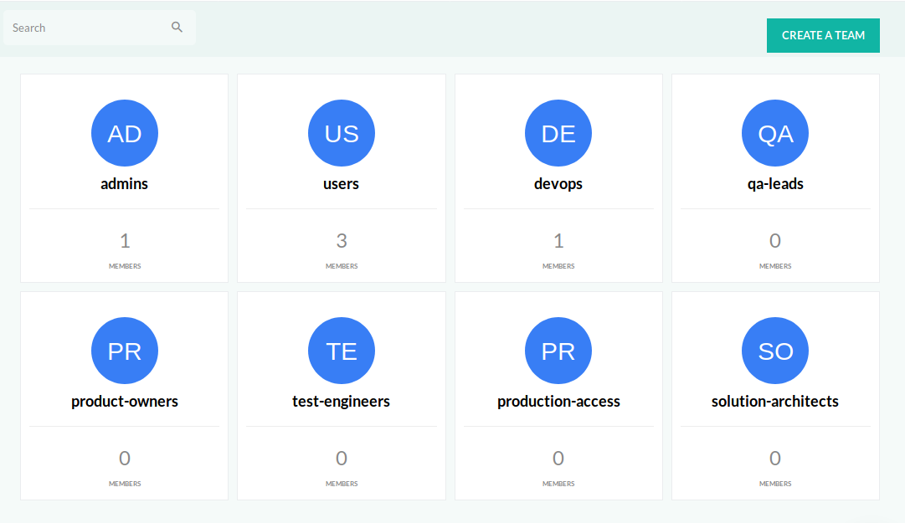
Task: Click the AD avatar for admins
Action: click(x=125, y=134)
